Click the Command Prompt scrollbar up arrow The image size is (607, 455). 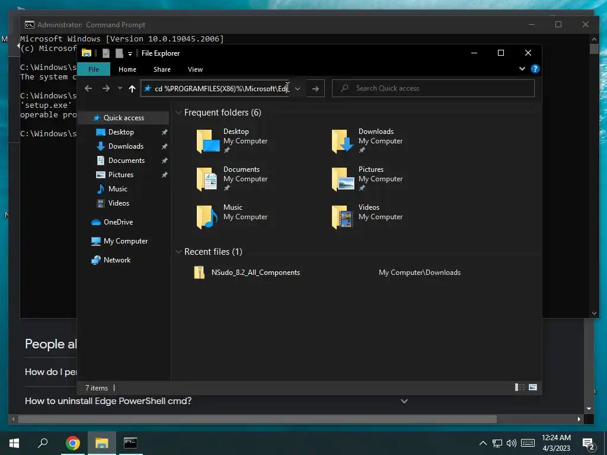(x=594, y=39)
